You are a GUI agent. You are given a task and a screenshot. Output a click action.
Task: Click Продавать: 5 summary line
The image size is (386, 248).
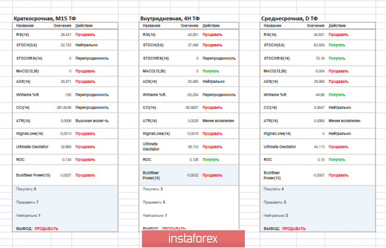(275, 202)
